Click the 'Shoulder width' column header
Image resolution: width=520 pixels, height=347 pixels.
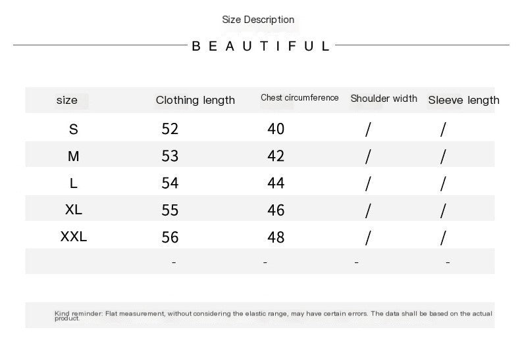pyautogui.click(x=384, y=99)
